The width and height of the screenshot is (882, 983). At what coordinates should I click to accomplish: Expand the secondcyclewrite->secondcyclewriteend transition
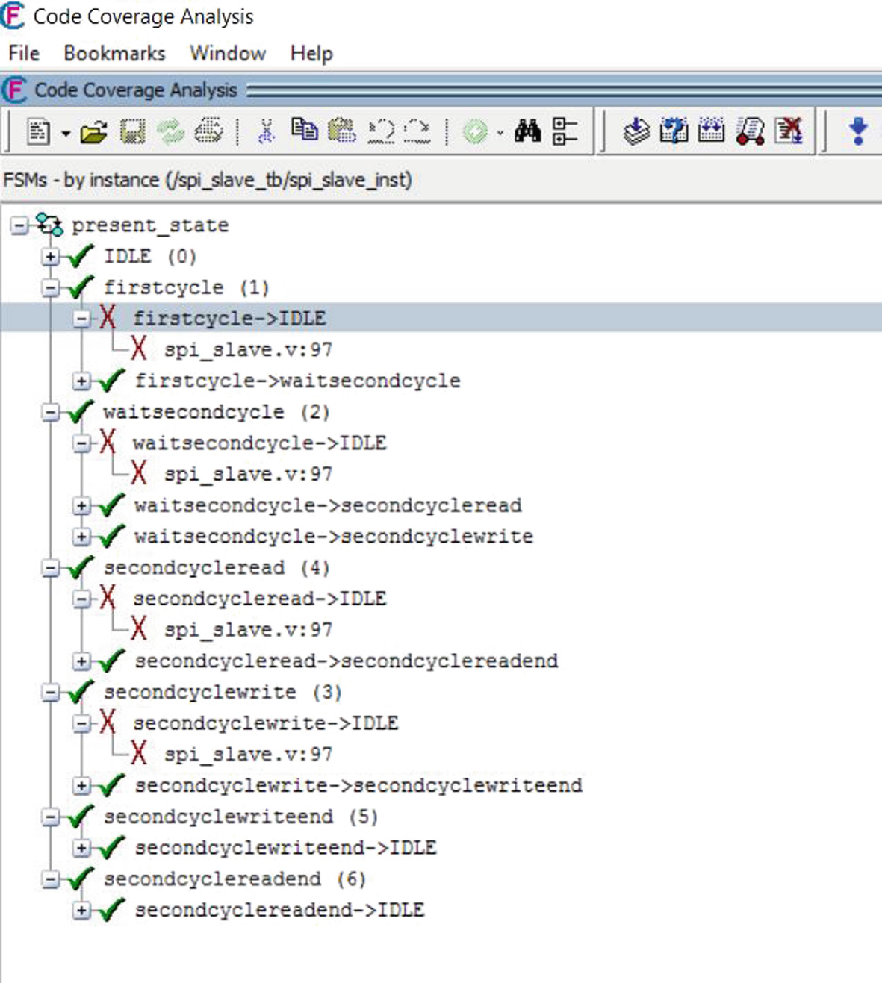pos(81,785)
